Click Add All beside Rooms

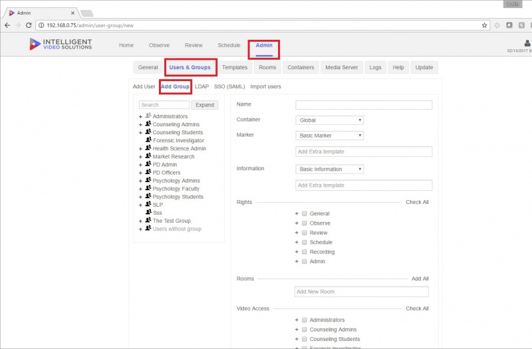(x=420, y=279)
